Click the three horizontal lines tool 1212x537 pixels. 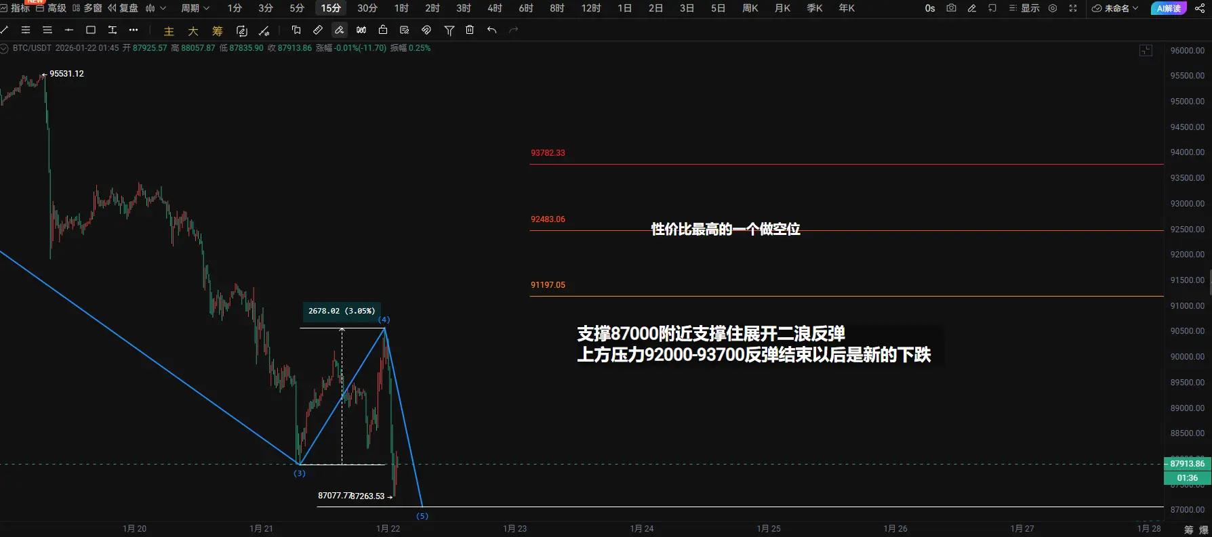point(47,30)
